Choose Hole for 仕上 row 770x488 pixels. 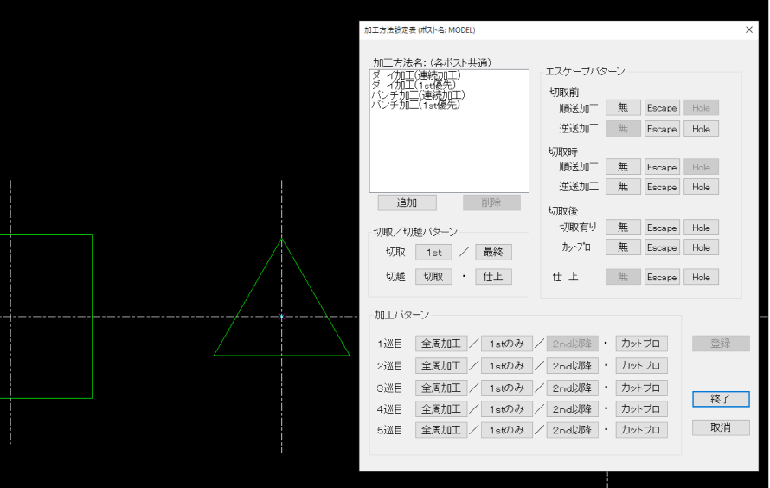[x=701, y=277]
